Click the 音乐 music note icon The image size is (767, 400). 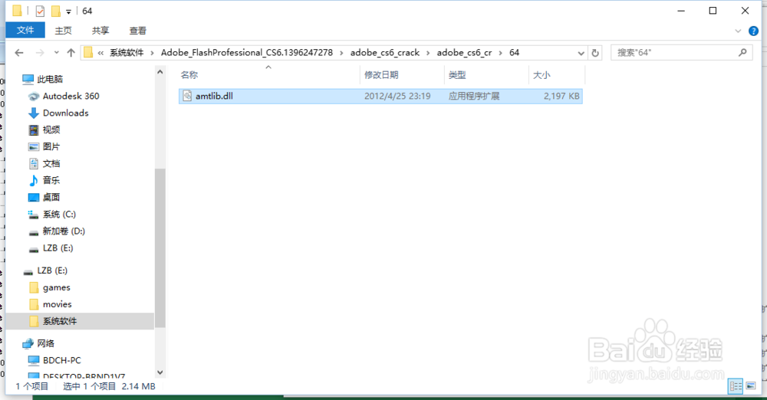click(x=33, y=180)
